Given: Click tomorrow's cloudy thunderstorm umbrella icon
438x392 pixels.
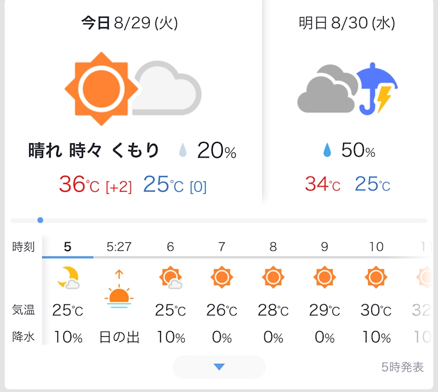Looking at the screenshot, I should tap(347, 89).
